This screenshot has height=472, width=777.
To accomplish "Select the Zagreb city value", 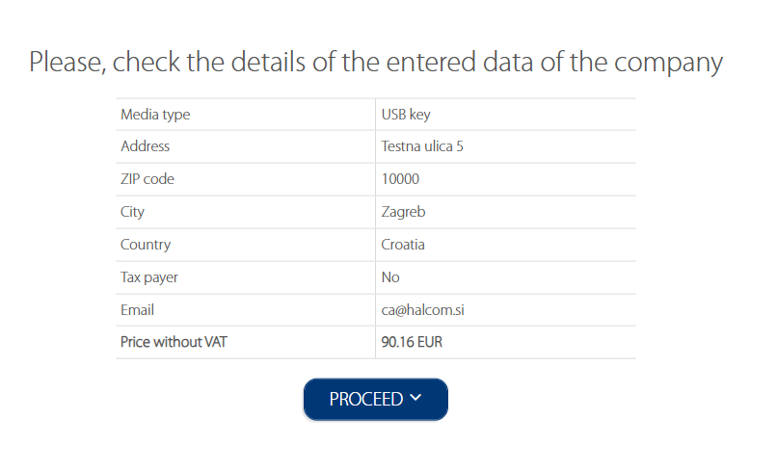I will coord(403,212).
